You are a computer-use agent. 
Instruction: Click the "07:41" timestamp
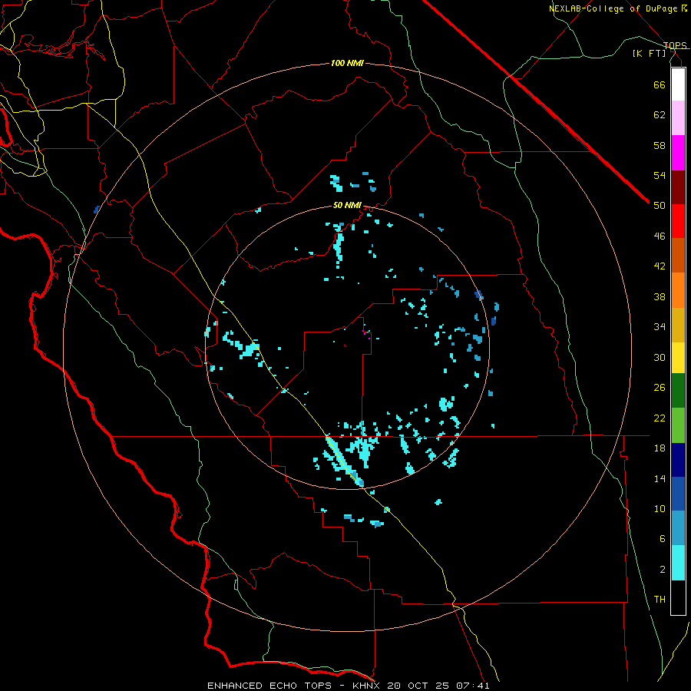pos(473,686)
